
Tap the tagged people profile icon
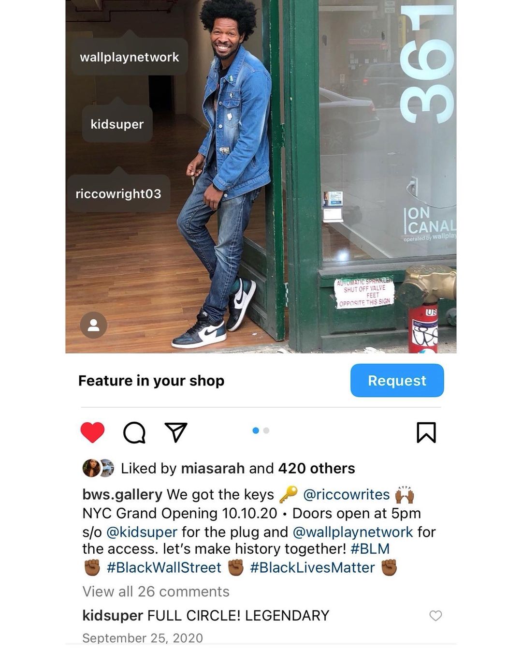(93, 325)
